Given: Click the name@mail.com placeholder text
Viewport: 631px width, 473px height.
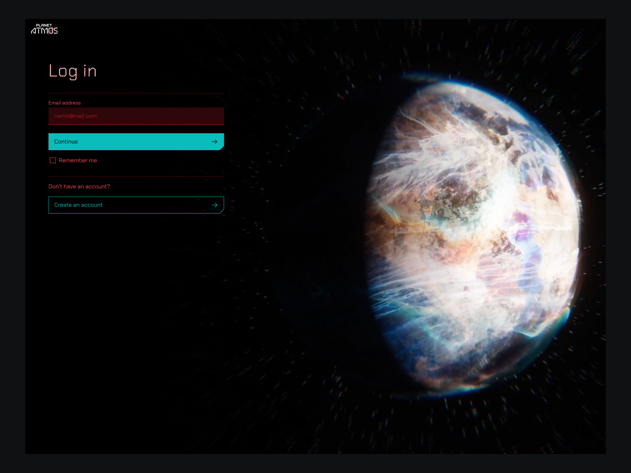Looking at the screenshot, I should point(75,116).
